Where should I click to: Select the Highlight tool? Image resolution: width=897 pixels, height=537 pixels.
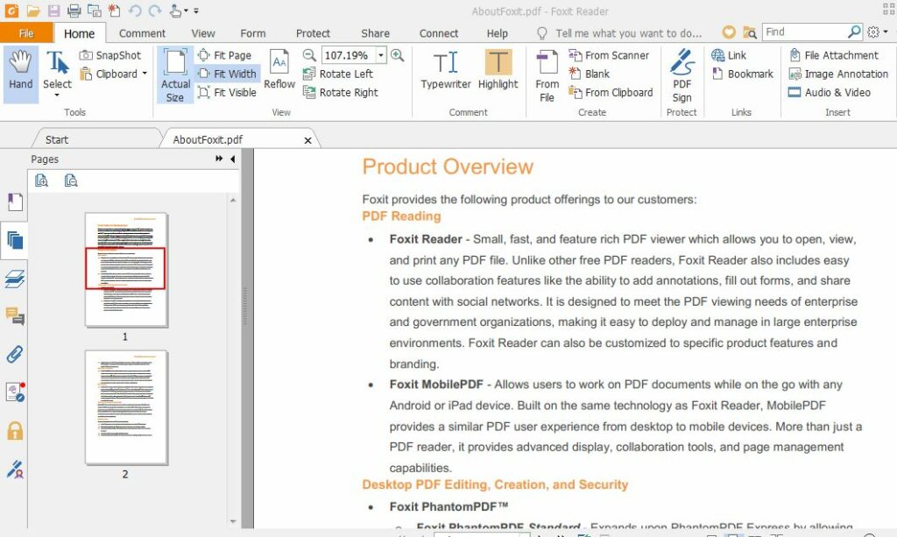[498, 70]
